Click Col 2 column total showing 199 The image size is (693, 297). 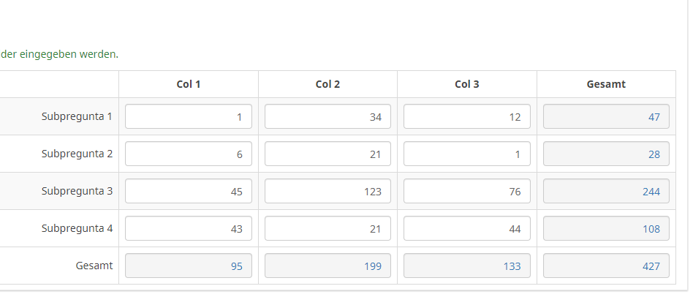(327, 266)
